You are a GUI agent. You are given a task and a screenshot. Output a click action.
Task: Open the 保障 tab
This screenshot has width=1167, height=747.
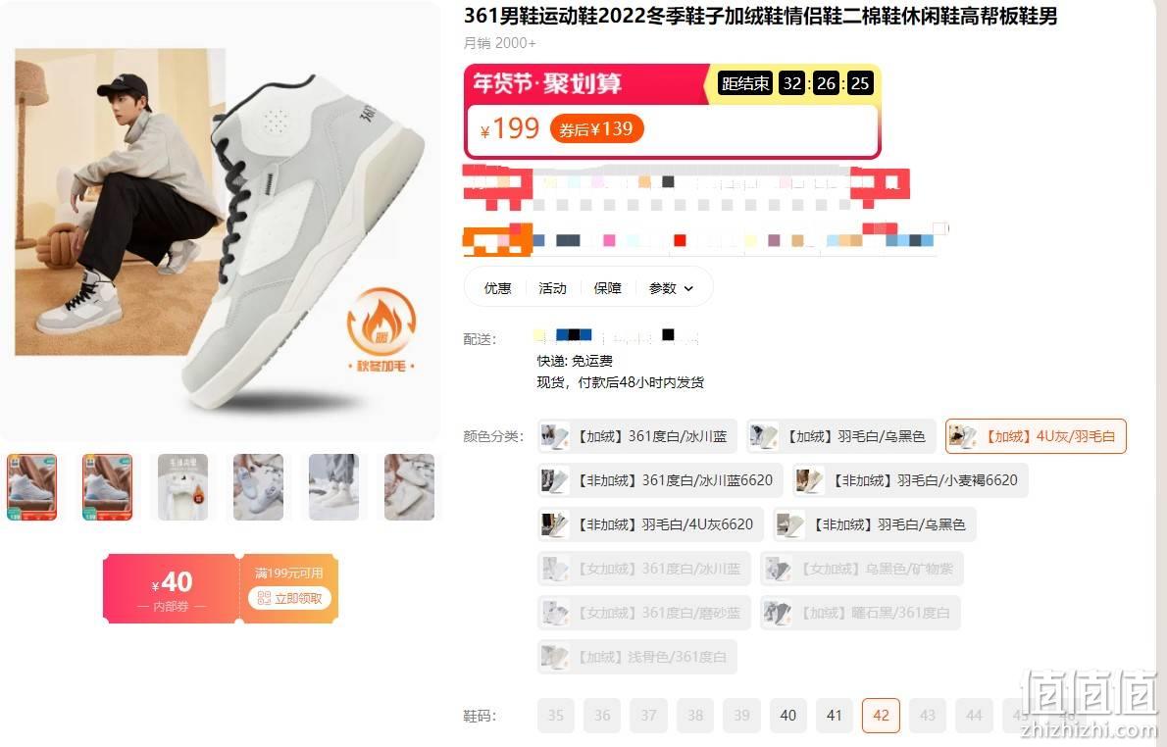pyautogui.click(x=607, y=288)
